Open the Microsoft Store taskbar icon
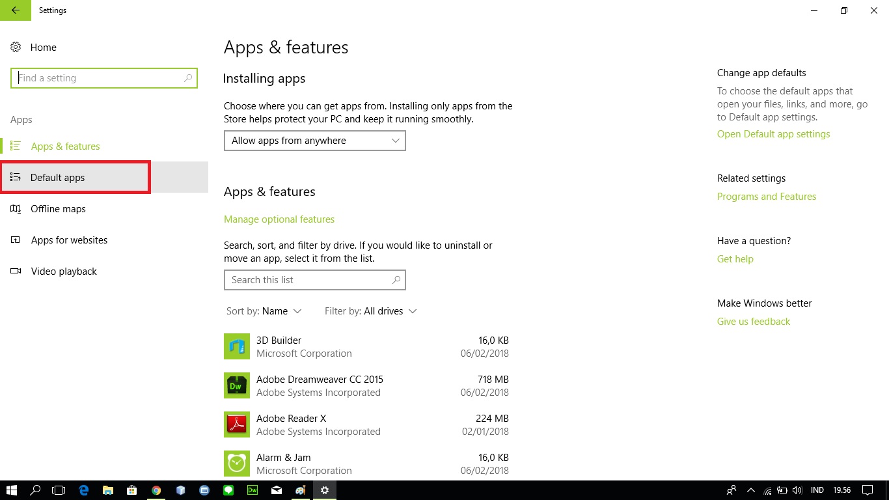 (131, 490)
